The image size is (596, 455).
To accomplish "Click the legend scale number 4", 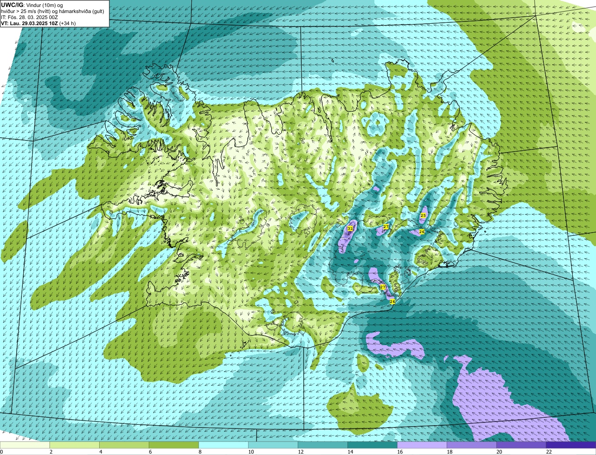I will click(101, 452).
